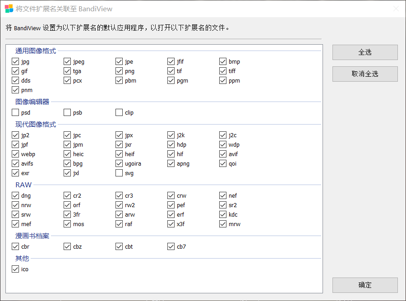Uncheck the tiff checkbox

pos(223,71)
